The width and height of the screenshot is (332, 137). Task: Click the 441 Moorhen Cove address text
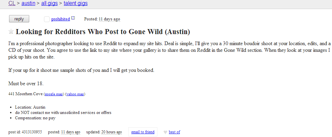click(x=26, y=94)
